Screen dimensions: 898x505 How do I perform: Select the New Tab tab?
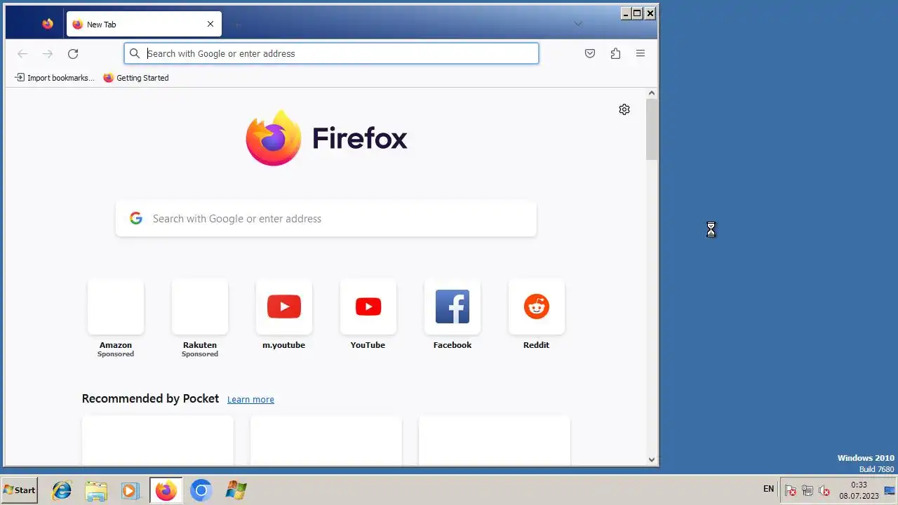point(144,24)
